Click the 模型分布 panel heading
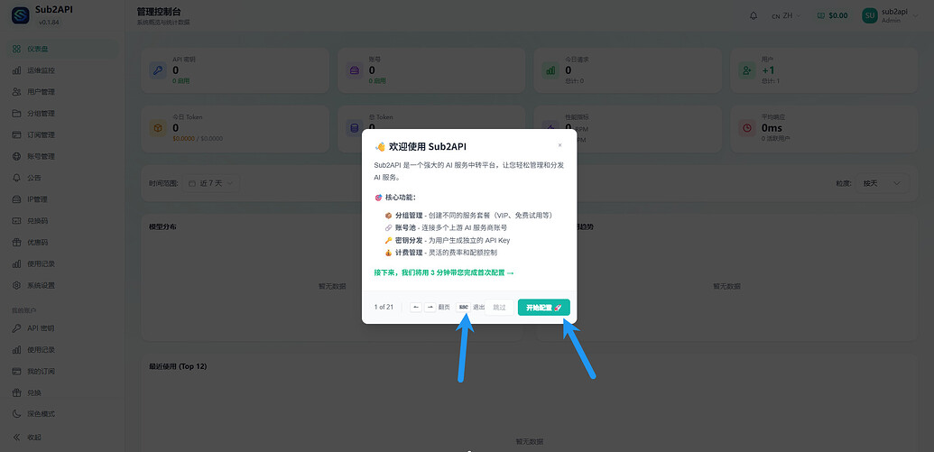The image size is (934, 452). pyautogui.click(x=162, y=226)
